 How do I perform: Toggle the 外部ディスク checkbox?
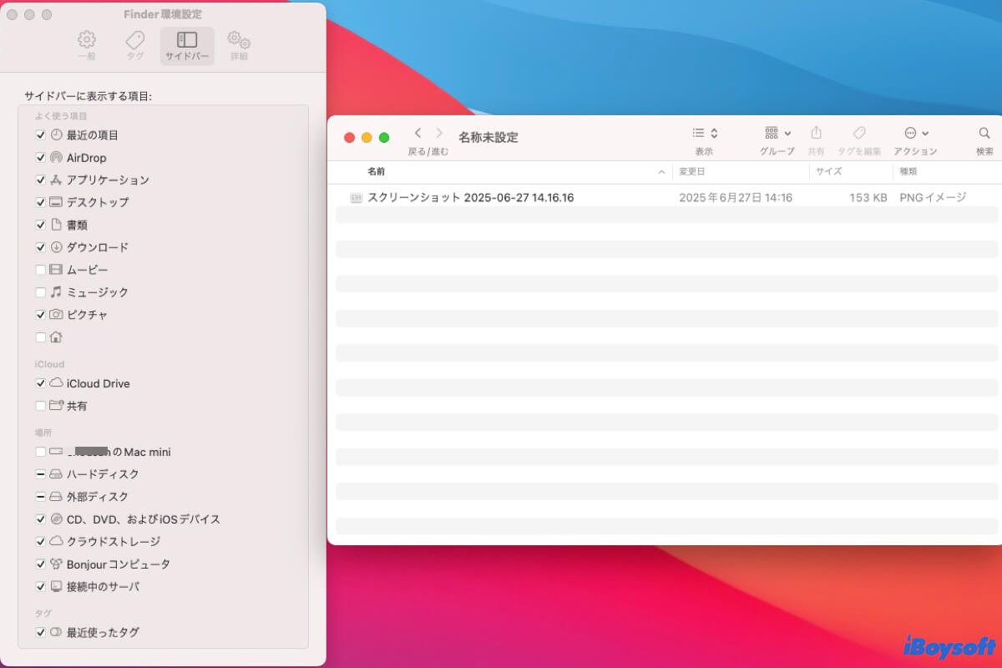coord(41,497)
